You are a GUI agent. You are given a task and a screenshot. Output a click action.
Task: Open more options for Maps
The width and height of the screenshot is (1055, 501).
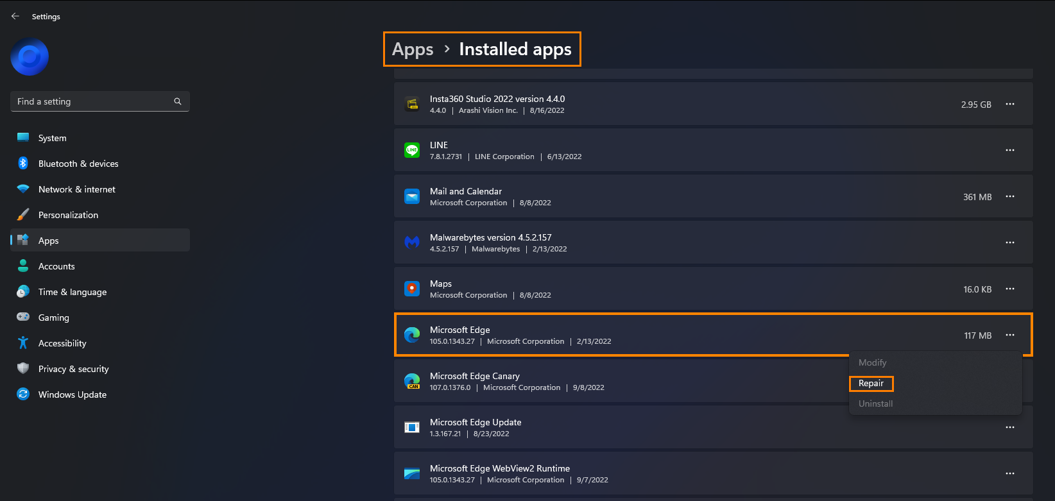coord(1010,289)
